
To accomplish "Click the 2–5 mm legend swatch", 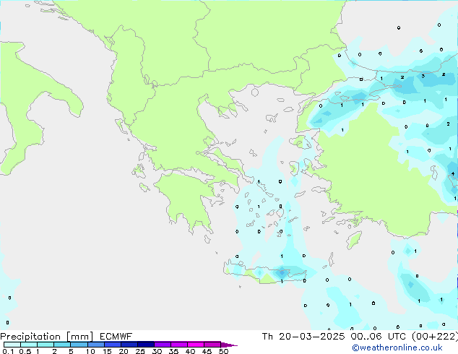I will click(62, 345).
